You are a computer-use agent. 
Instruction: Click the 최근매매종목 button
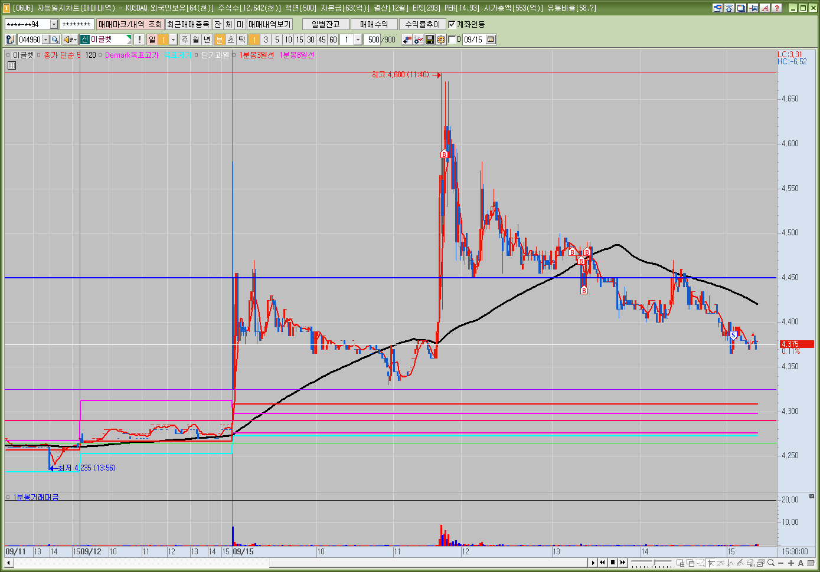188,24
